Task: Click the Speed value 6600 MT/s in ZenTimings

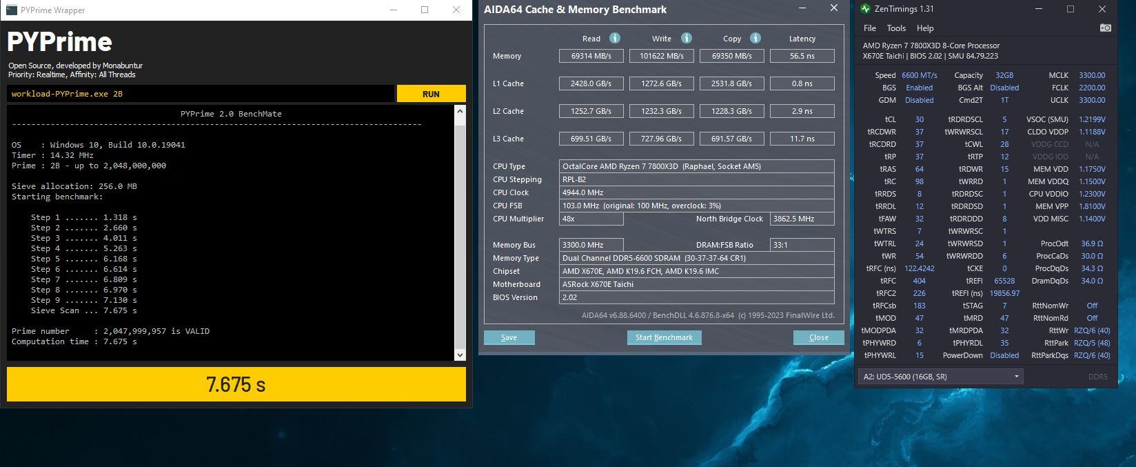Action: (x=920, y=75)
